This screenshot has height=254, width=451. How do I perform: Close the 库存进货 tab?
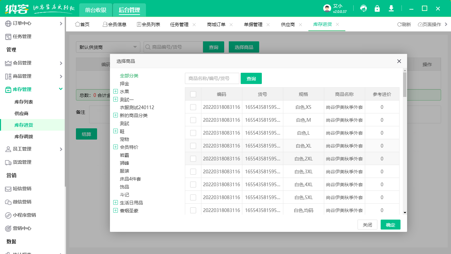(x=337, y=24)
